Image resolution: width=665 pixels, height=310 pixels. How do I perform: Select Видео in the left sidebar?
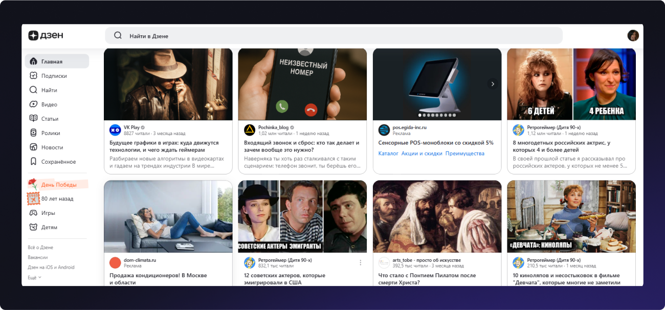tap(49, 104)
